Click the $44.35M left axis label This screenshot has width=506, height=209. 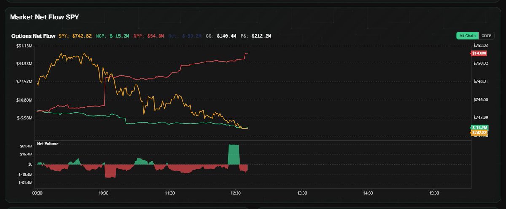coord(24,64)
